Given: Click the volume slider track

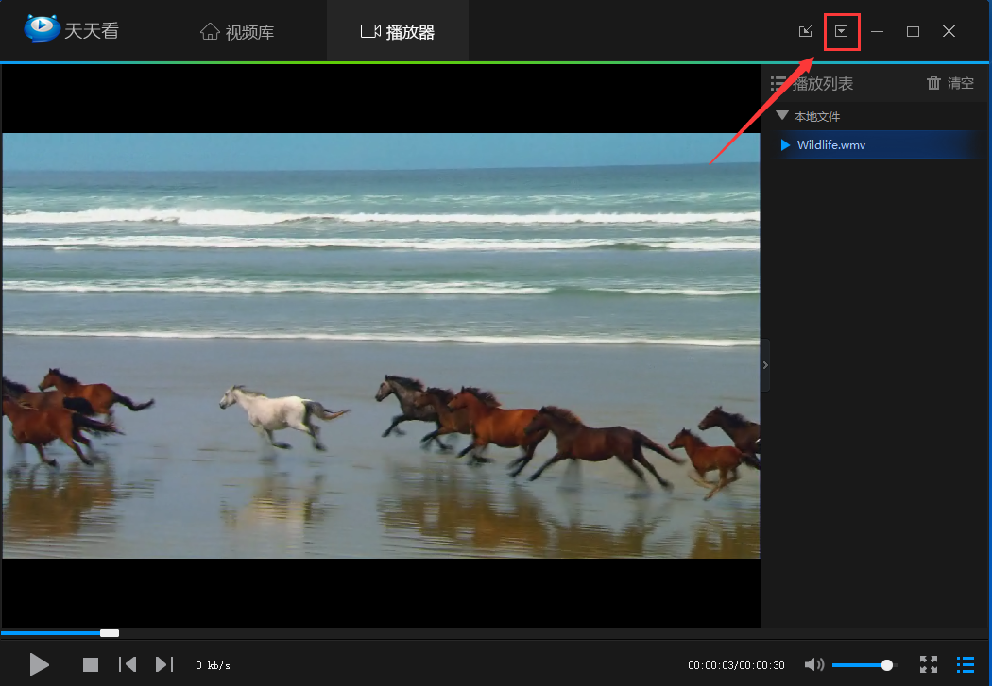Looking at the screenshot, I should 860,665.
